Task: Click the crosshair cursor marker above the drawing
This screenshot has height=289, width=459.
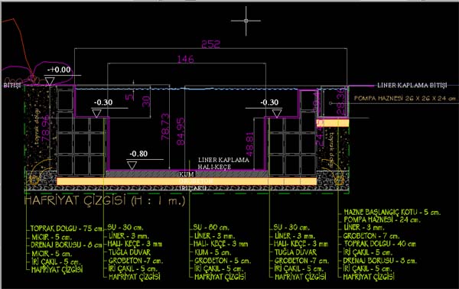Action: 246,21
